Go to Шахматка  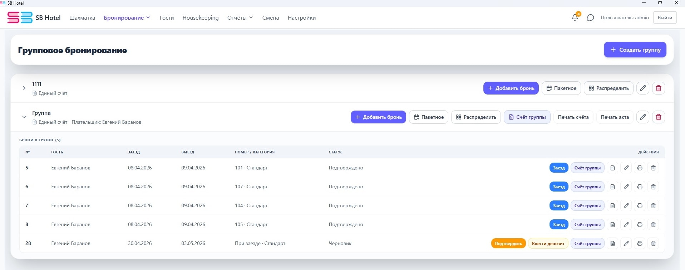(x=82, y=17)
